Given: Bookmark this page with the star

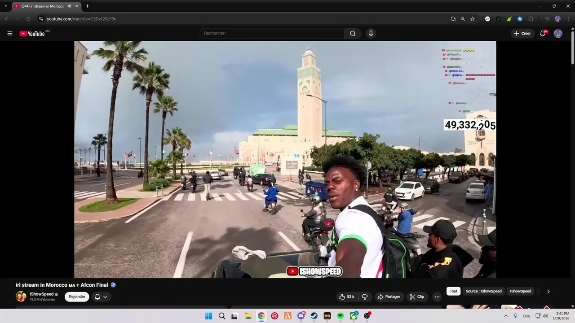Looking at the screenshot, I should (473, 19).
